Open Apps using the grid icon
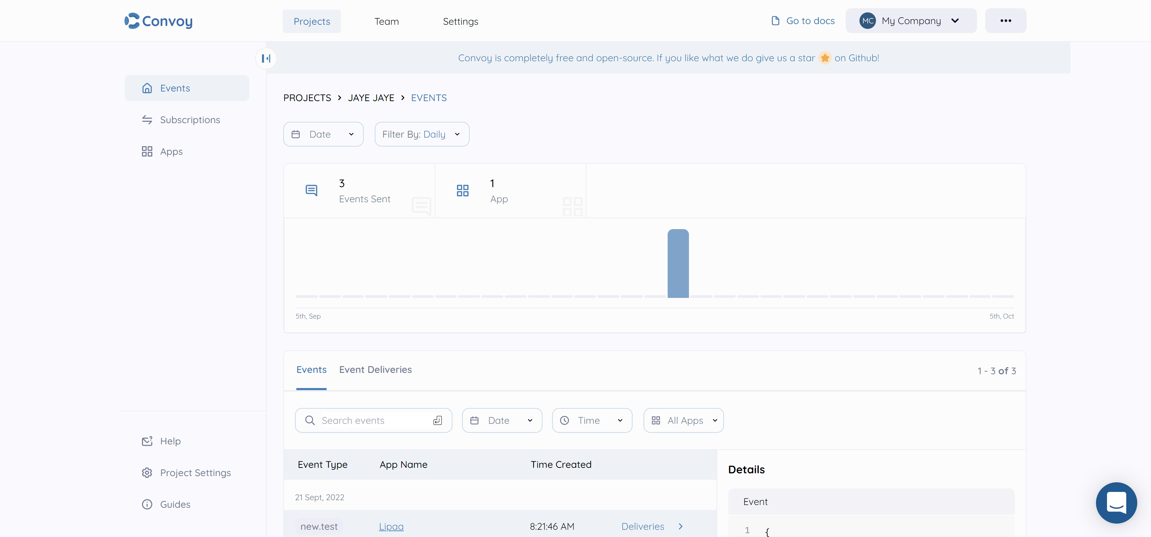Viewport: 1151px width, 537px height. pyautogui.click(x=147, y=151)
